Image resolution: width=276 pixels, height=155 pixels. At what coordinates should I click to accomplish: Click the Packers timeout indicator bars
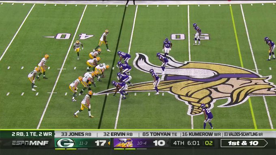[71, 149]
